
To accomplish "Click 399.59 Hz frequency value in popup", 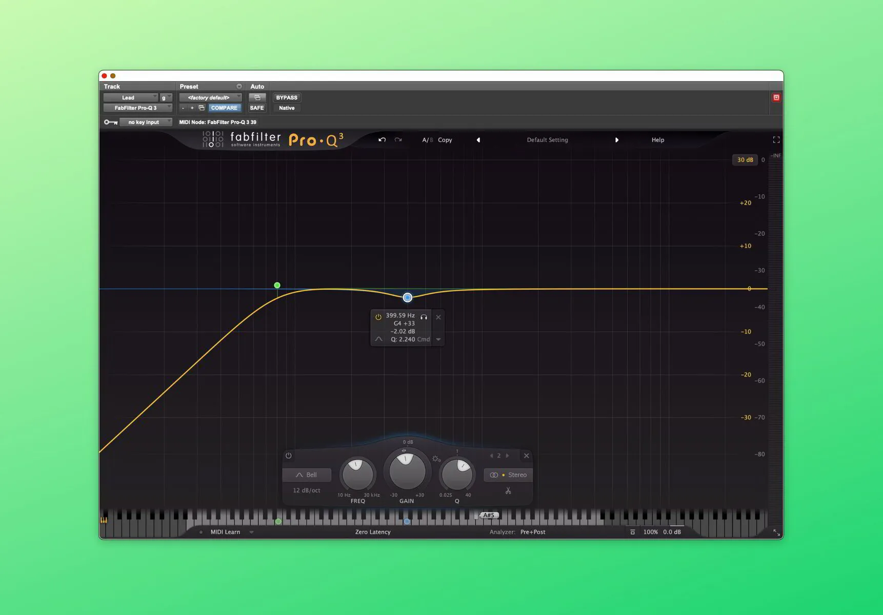I will pyautogui.click(x=400, y=316).
